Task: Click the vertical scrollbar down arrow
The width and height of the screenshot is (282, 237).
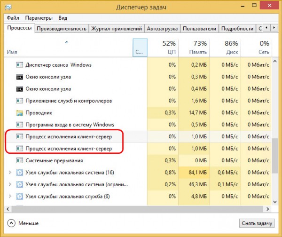Action: (275, 202)
